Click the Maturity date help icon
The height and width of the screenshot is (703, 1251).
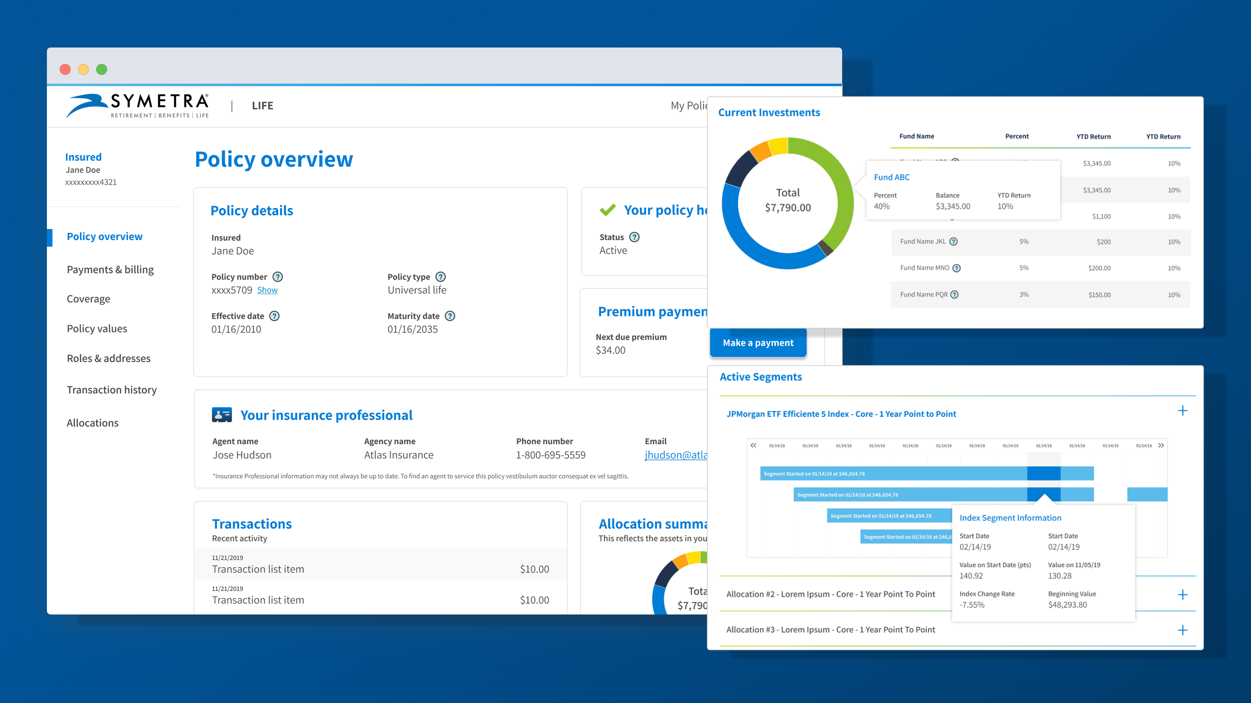pos(450,316)
